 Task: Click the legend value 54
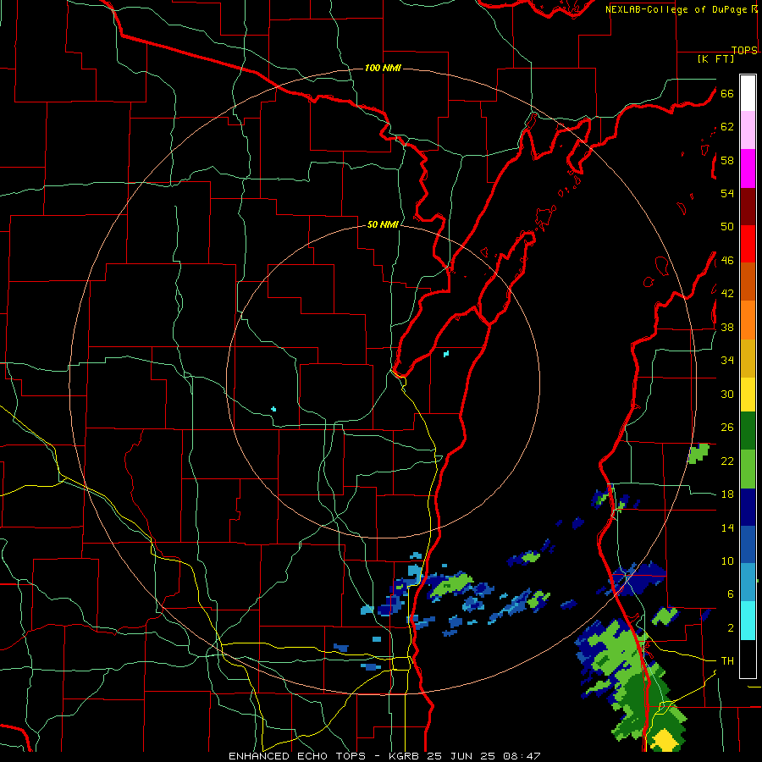727,193
